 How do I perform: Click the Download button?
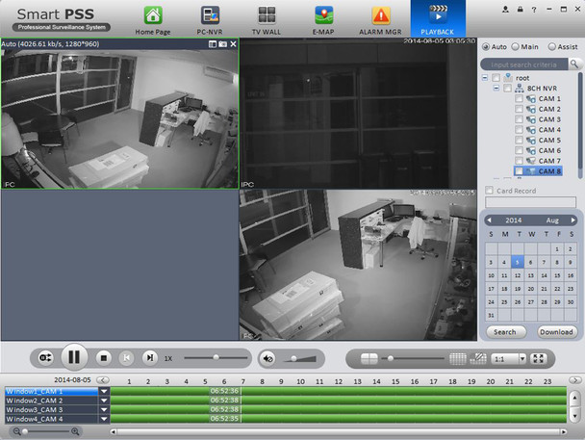pyautogui.click(x=556, y=332)
